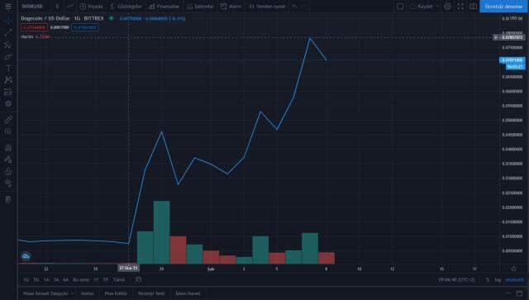Image resolution: width=529 pixels, height=300 pixels.
Task: Open the prediction and measurement tools
Action: pyautogui.click(x=8, y=92)
